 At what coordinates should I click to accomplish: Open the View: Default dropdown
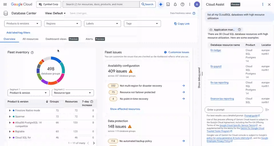[x=55, y=13]
